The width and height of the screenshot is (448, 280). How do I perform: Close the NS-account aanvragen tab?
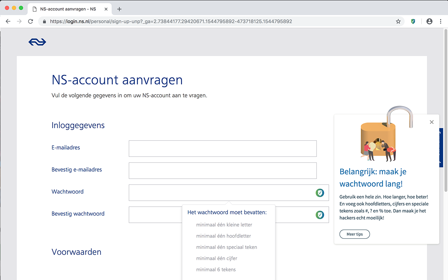pyautogui.click(x=106, y=9)
